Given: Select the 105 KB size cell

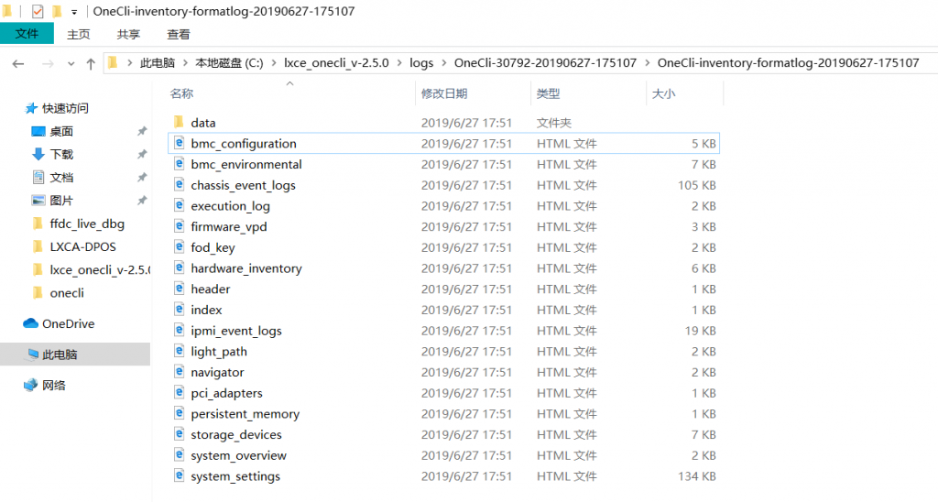Looking at the screenshot, I should 697,185.
